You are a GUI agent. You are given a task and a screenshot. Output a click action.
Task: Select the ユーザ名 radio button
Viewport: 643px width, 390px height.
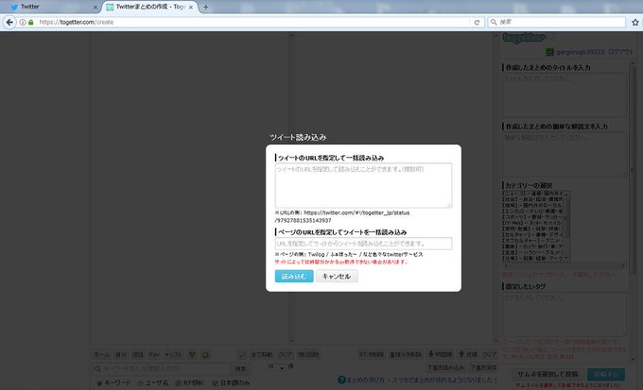click(140, 383)
